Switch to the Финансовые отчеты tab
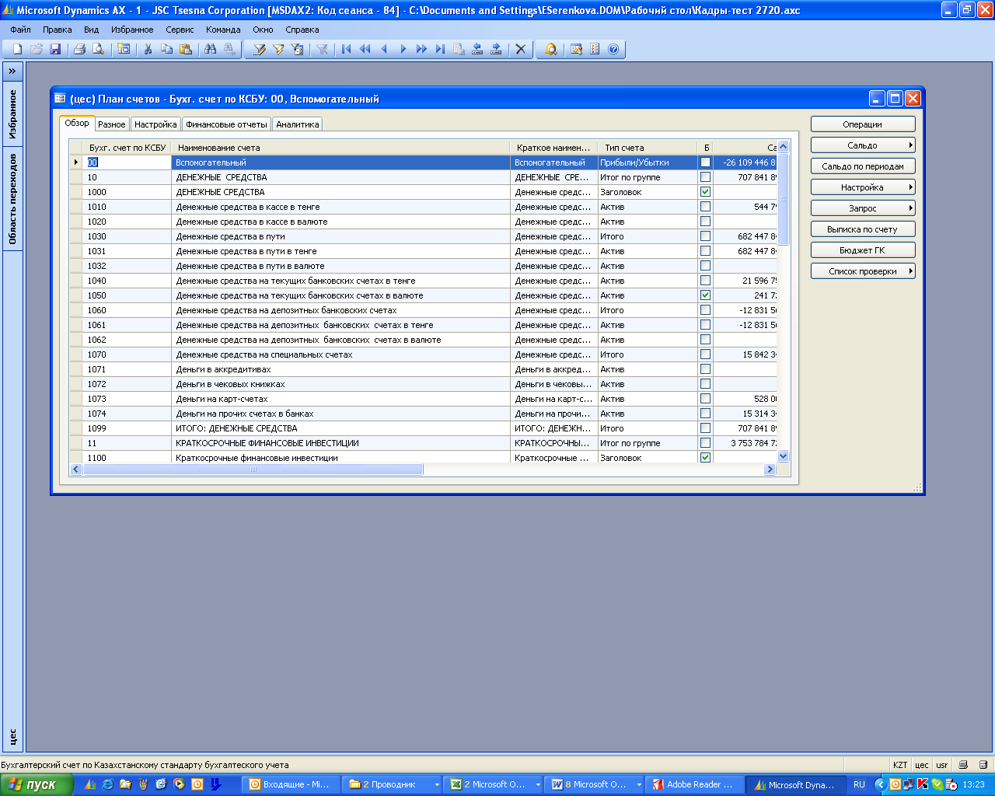Image resolution: width=995 pixels, height=796 pixels. click(226, 124)
